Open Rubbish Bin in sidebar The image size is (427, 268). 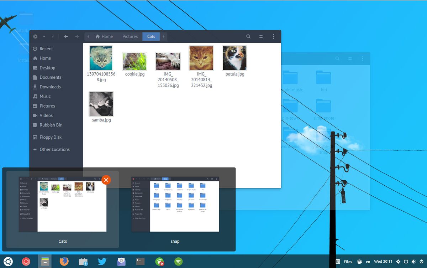51,125
